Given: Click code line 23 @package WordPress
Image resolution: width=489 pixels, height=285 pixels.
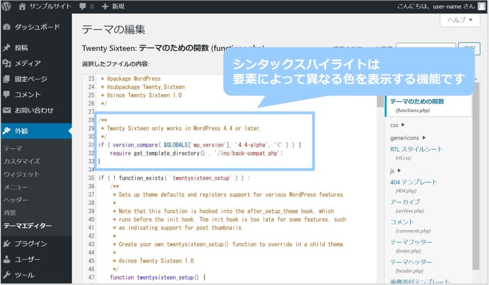Looking at the screenshot, I should coord(131,79).
